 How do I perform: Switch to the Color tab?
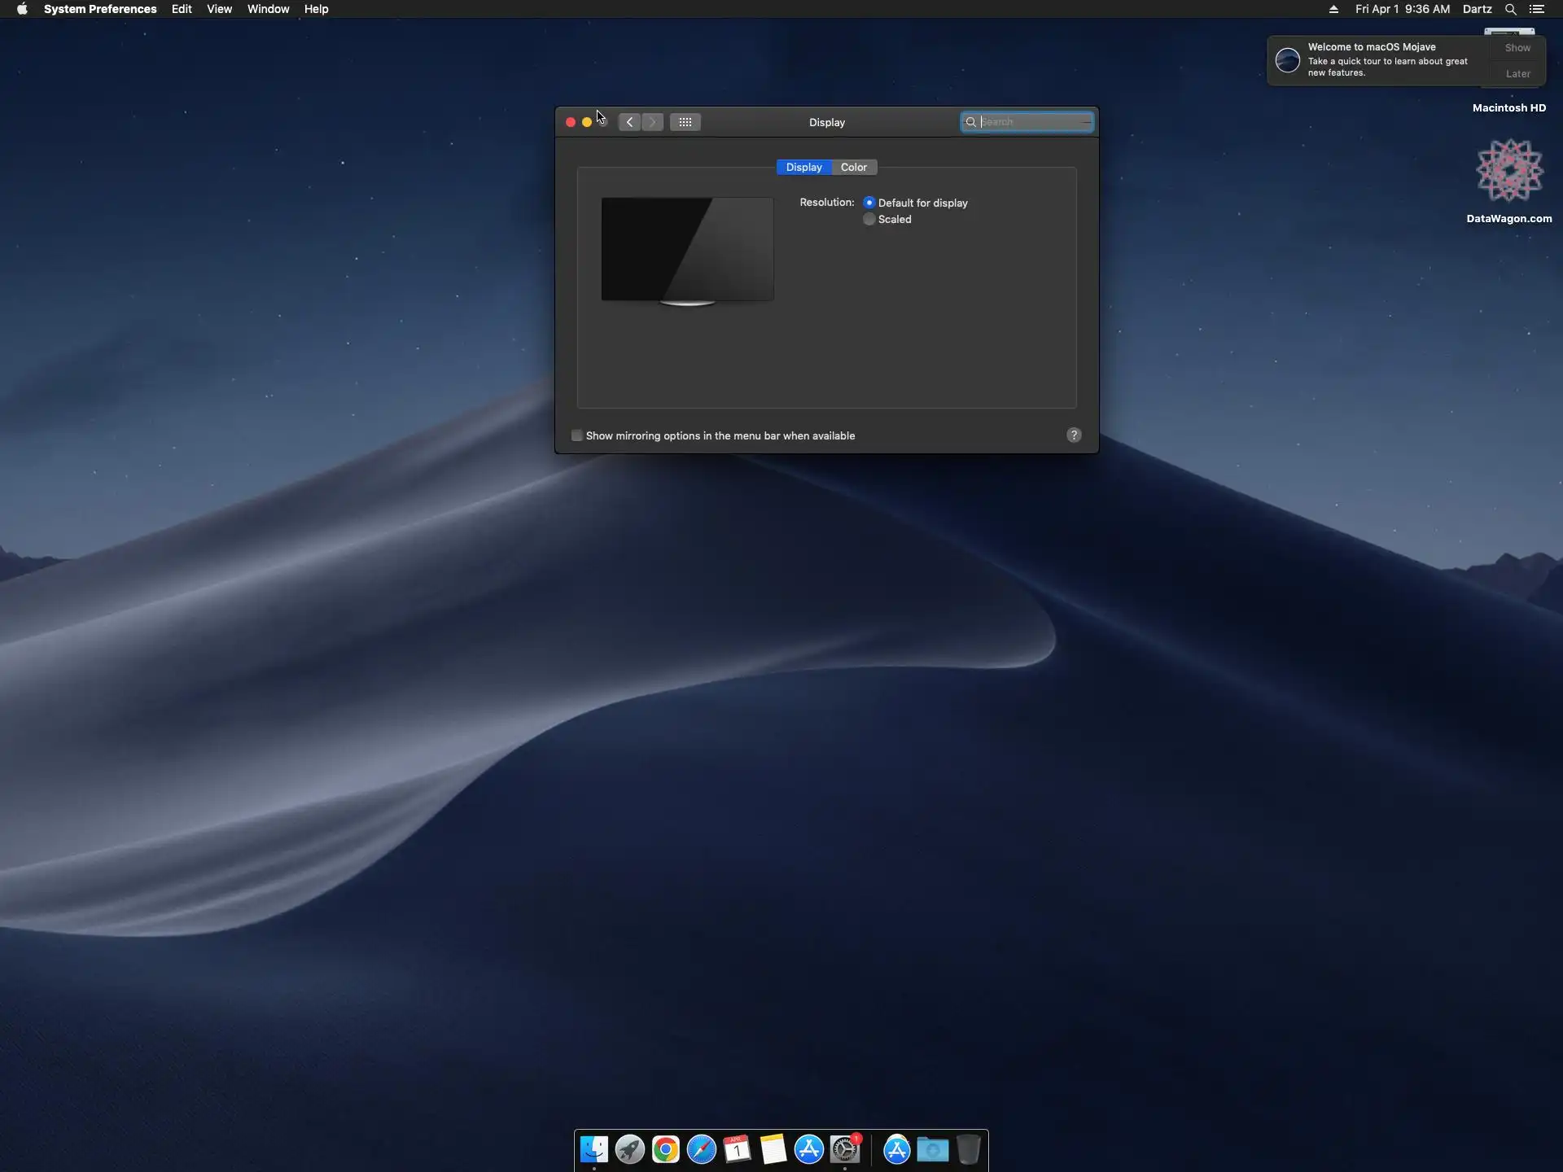(853, 167)
